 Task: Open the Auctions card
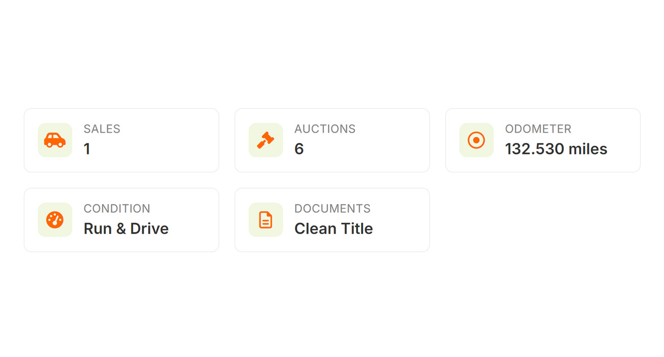tap(332, 140)
